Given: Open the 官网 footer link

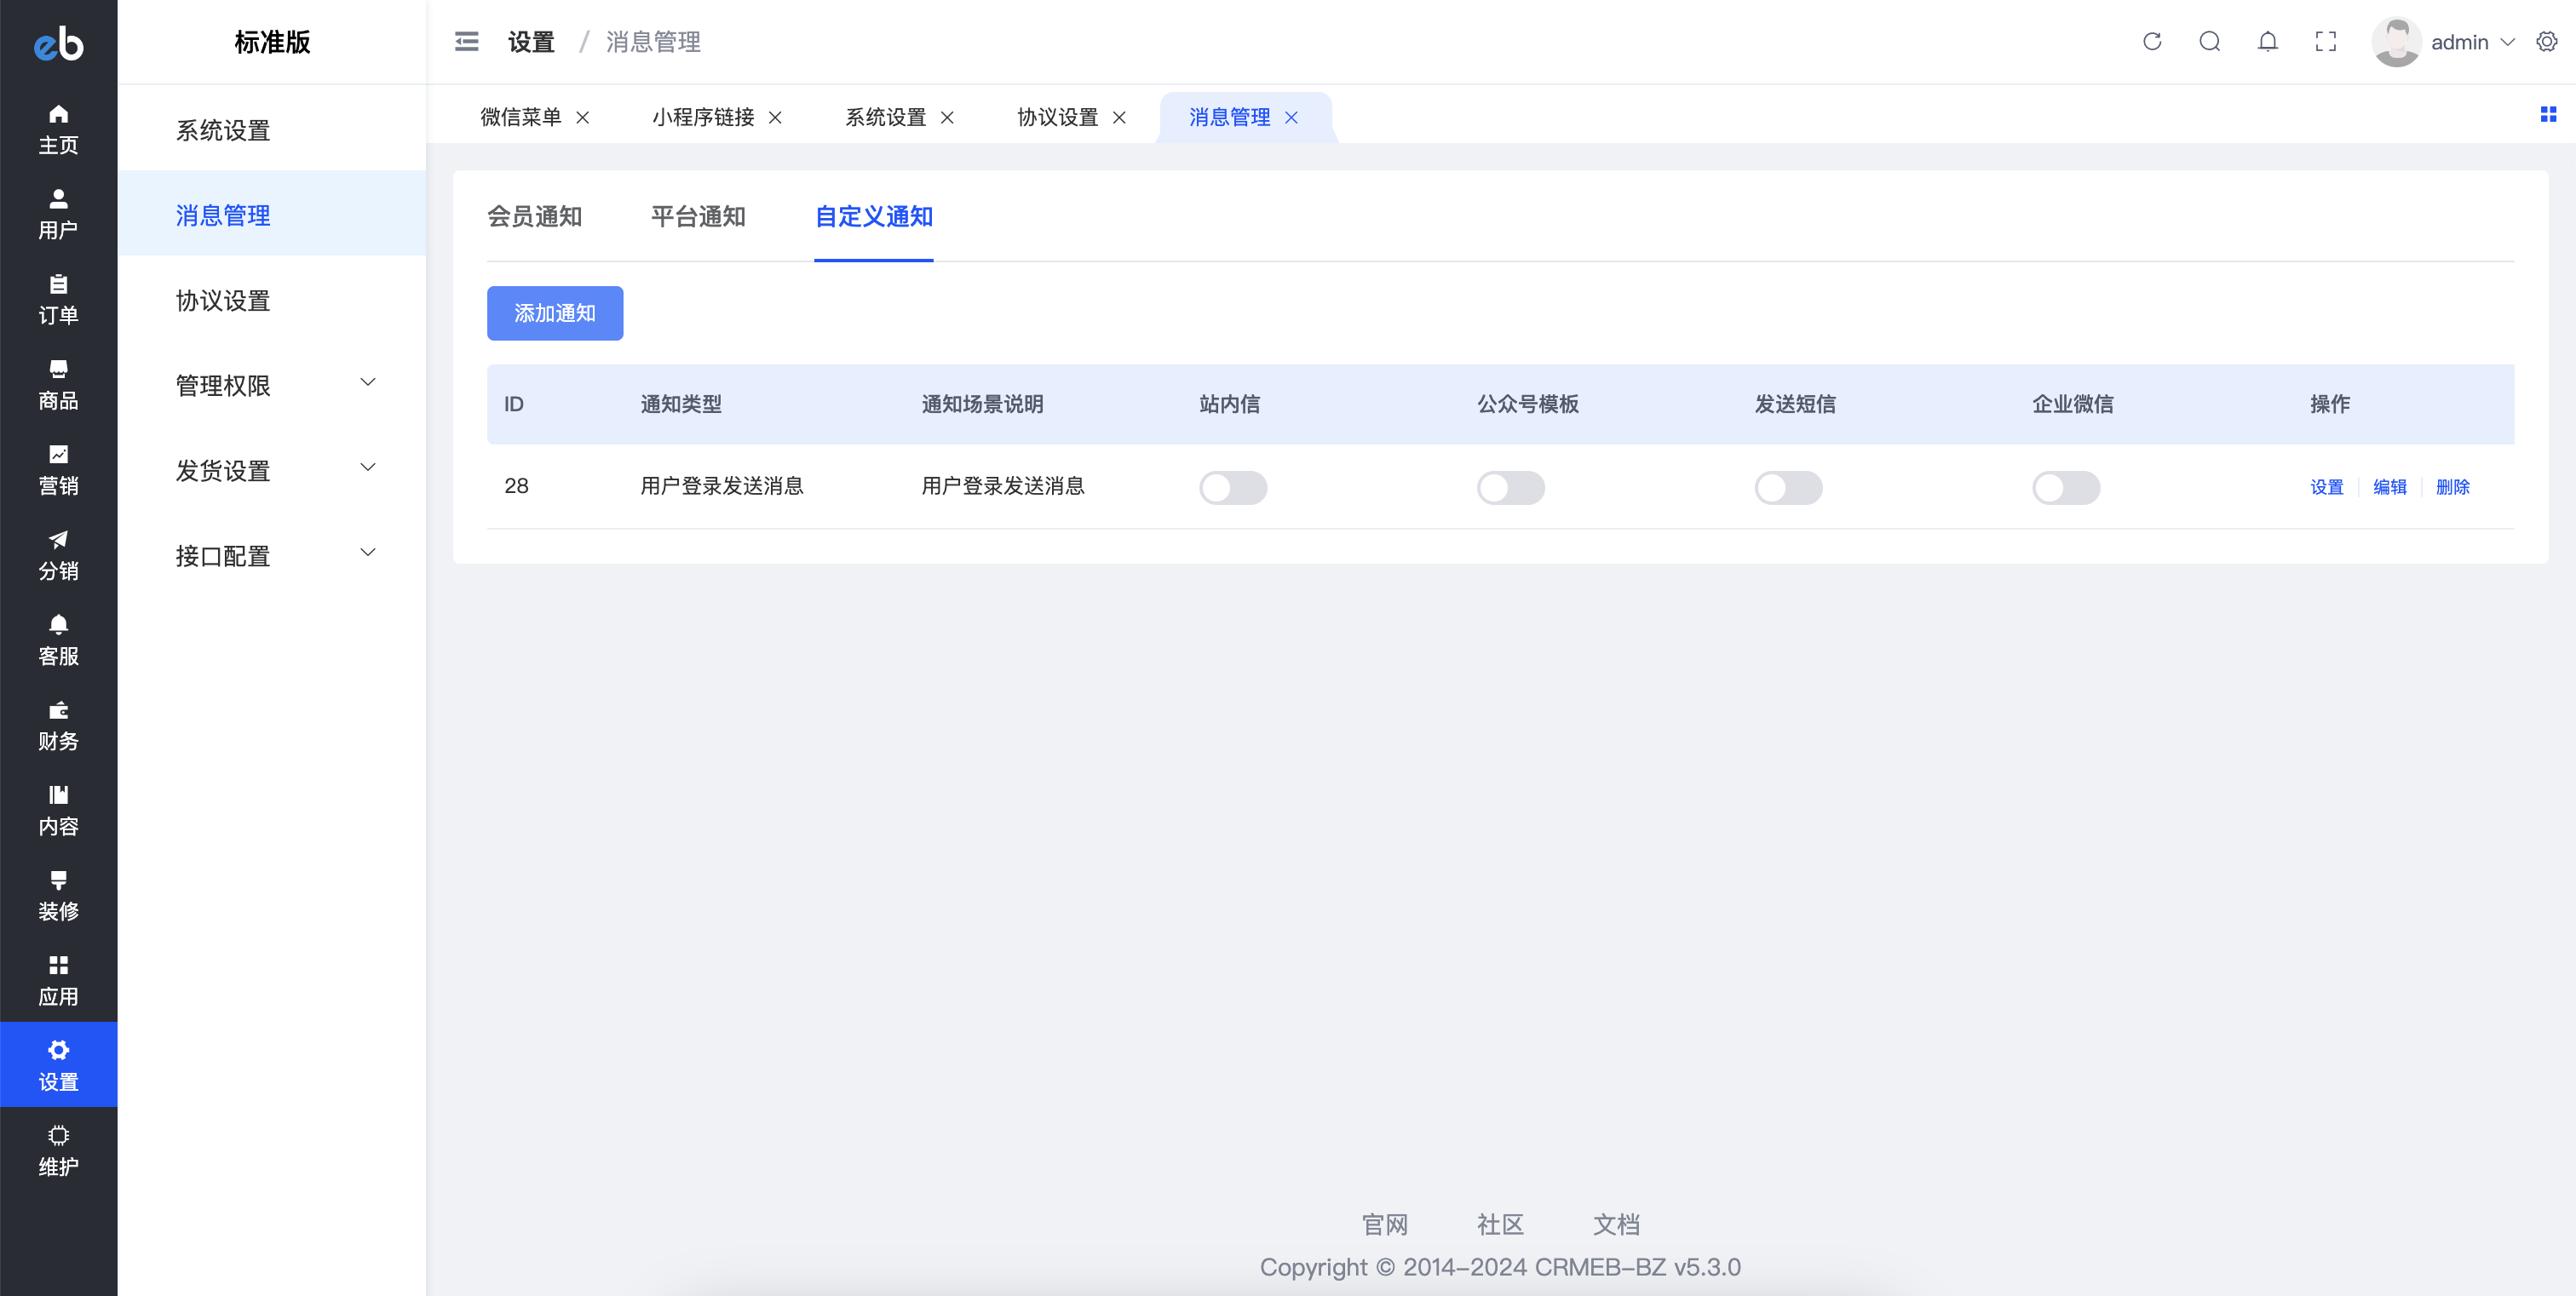Looking at the screenshot, I should click(x=1384, y=1224).
